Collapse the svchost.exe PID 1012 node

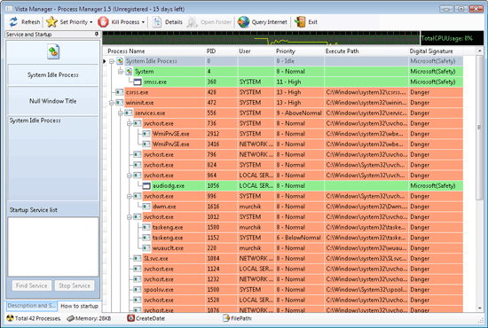pos(130,217)
